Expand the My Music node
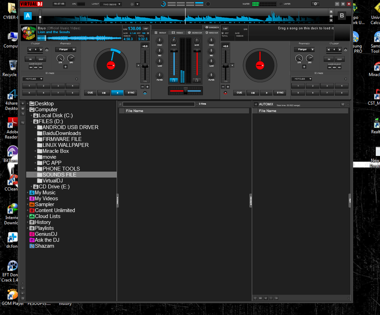The image size is (380, 315). point(28,193)
